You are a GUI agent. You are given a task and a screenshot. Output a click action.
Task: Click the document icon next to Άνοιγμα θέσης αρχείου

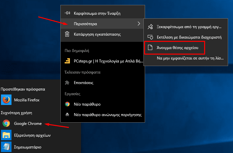tap(150, 47)
